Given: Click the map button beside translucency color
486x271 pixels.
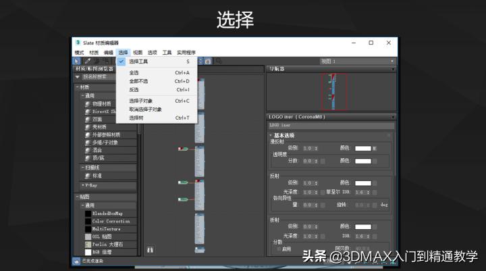Looking at the screenshot, I should [x=375, y=161].
